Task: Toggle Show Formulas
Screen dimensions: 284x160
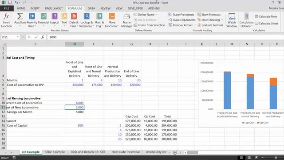Action: pos(209,15)
